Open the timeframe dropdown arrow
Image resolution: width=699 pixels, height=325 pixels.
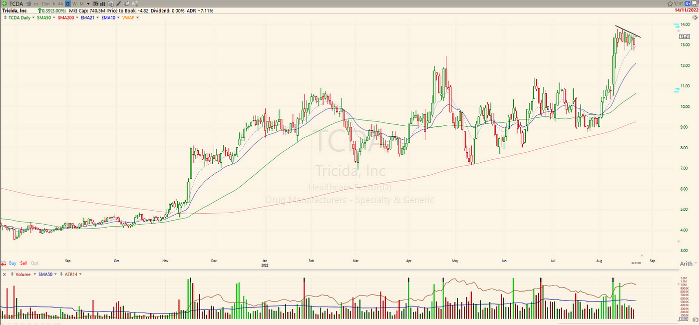(88, 4)
